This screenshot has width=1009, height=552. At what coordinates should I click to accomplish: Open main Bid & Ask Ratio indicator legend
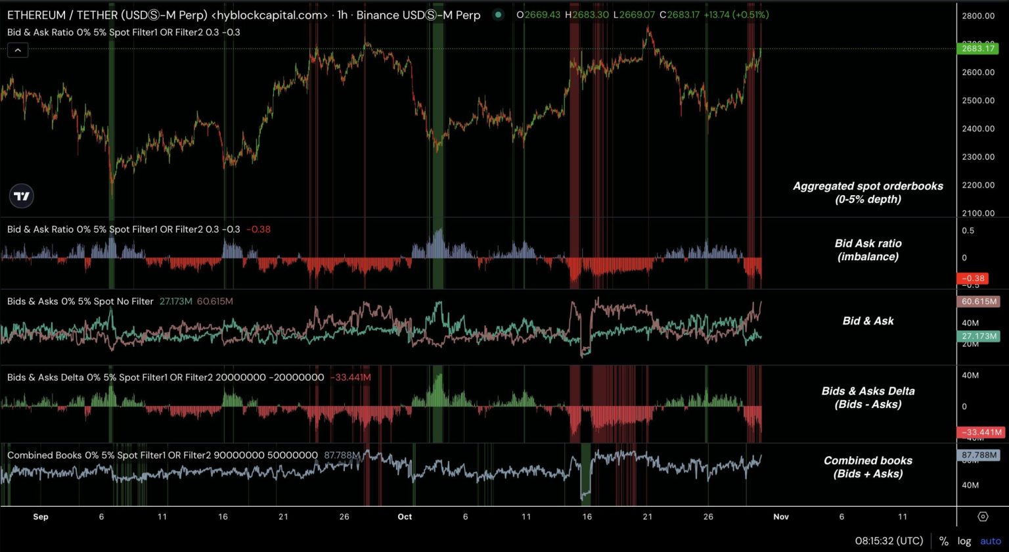coord(123,32)
